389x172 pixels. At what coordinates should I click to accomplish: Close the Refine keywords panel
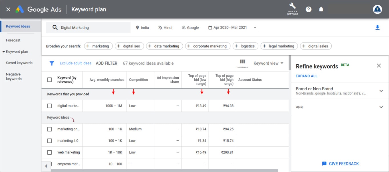pos(379,66)
